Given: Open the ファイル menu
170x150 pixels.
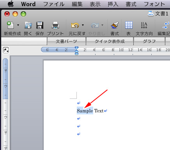Looking at the screenshot, I should coord(54,4).
